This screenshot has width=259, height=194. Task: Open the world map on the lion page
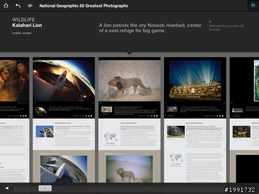[111, 138]
